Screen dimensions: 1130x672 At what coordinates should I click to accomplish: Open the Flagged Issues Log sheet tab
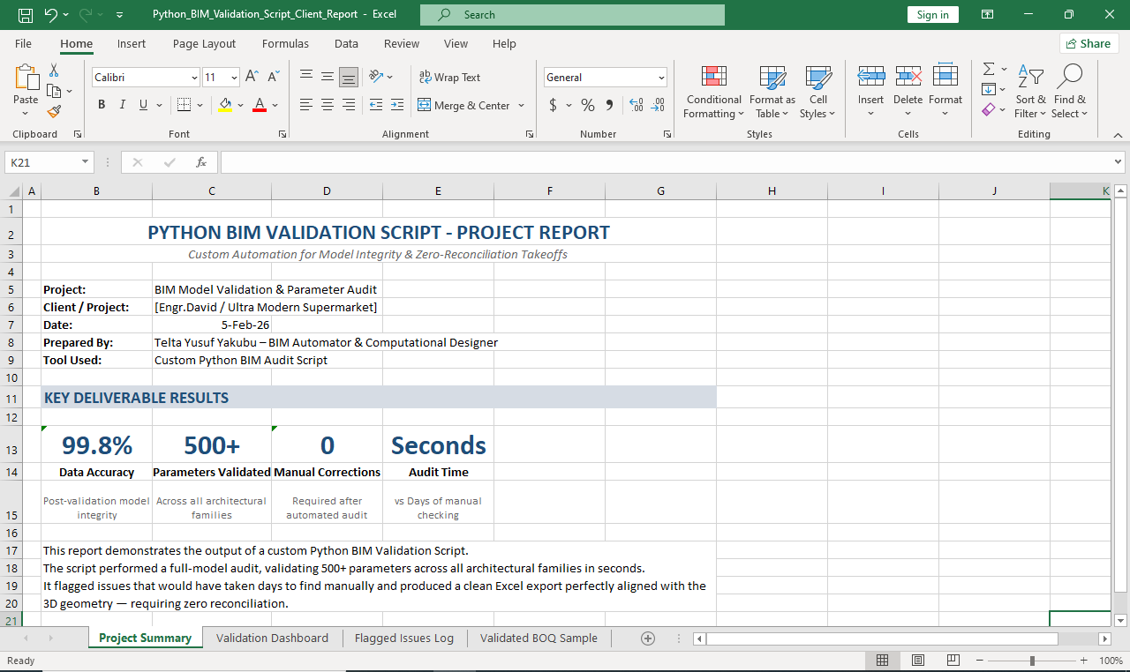[x=404, y=638]
